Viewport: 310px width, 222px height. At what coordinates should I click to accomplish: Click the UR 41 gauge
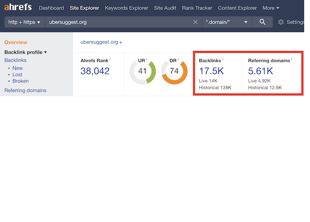coord(143,71)
